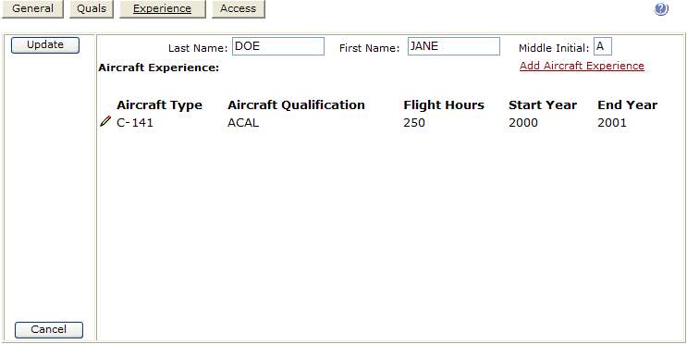This screenshot has width=687, height=344.
Task: Focus the First Name field containing JANE
Action: pos(453,46)
